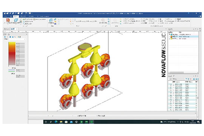The width and height of the screenshot is (204, 136).
Task: Click the large red-orange icon in the ribbon
Action: (8, 20)
